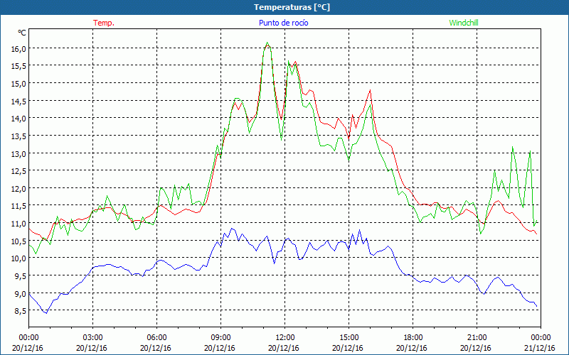Click the 13,5 y-axis value
The height and width of the screenshot is (355, 569).
tap(18, 136)
